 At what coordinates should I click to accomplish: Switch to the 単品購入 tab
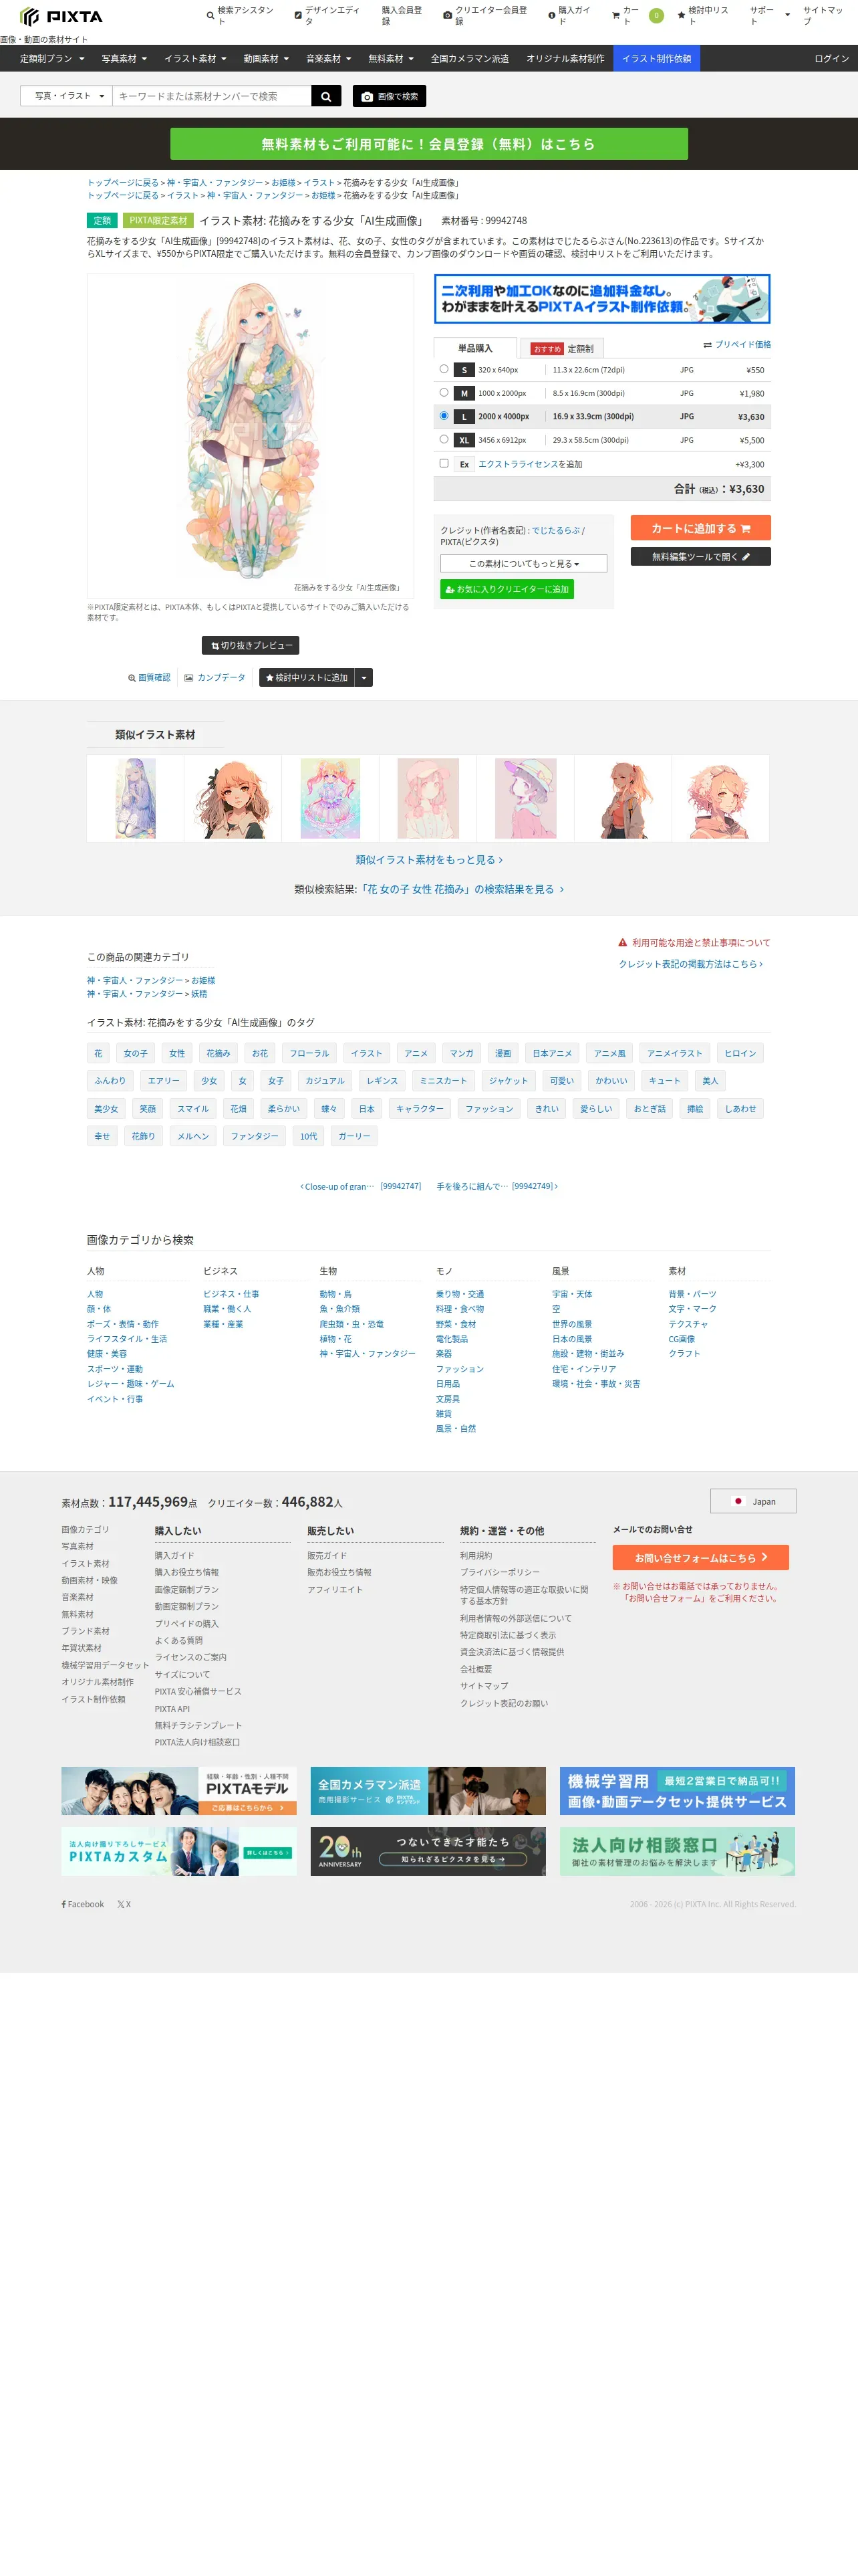point(476,348)
